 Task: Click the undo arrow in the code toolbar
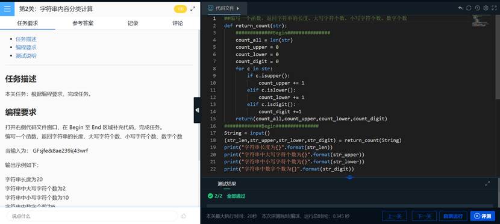point(460,8)
